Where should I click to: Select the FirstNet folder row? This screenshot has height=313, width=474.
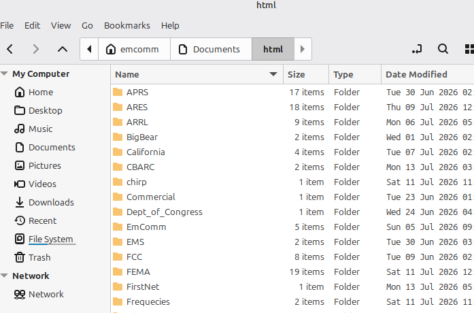pyautogui.click(x=292, y=286)
